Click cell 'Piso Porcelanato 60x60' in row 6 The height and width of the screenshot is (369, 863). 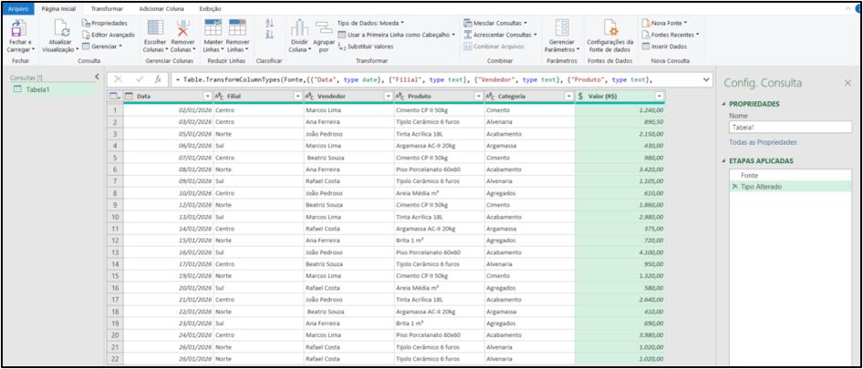439,169
